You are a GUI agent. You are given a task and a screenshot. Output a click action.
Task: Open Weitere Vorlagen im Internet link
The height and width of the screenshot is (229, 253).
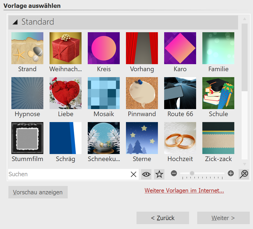[184, 191]
